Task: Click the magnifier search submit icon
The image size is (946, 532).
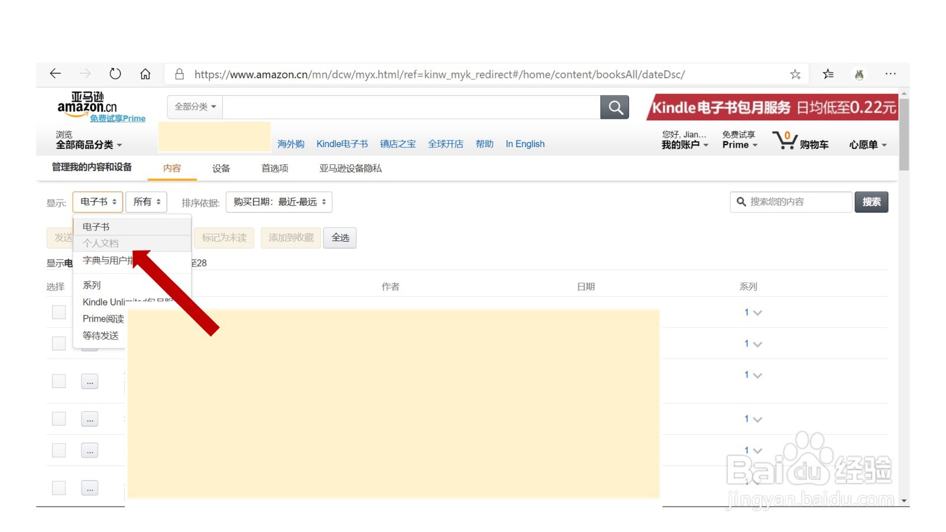Action: 615,107
